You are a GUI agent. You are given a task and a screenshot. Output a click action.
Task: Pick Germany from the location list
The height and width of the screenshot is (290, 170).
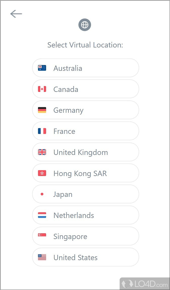click(x=86, y=110)
